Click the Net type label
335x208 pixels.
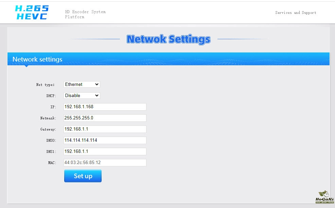pyautogui.click(x=45, y=85)
